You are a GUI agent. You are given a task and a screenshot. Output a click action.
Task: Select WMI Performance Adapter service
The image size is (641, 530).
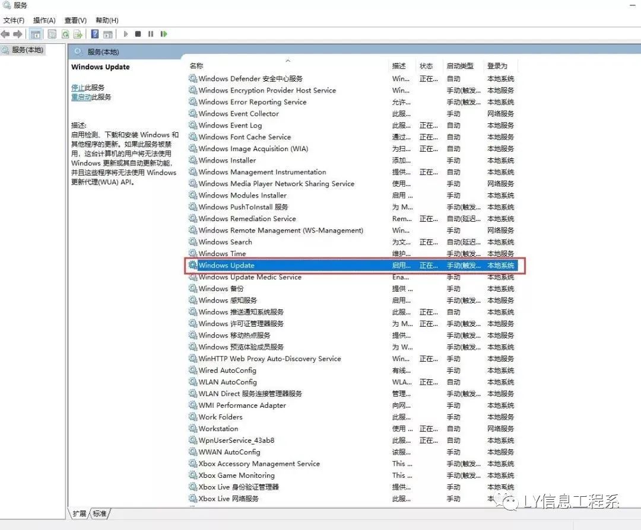(351, 405)
